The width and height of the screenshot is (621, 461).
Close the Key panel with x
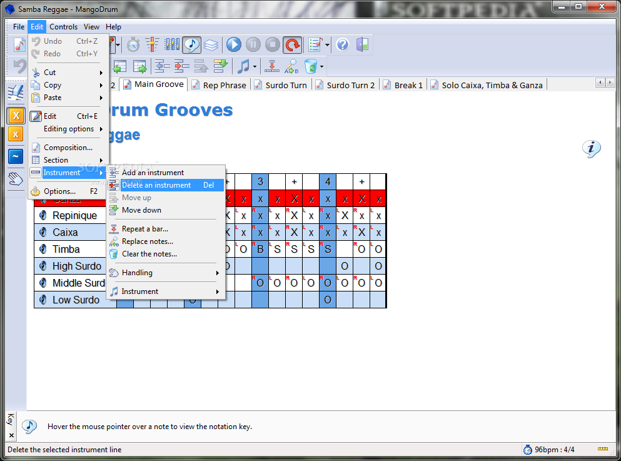(11, 435)
